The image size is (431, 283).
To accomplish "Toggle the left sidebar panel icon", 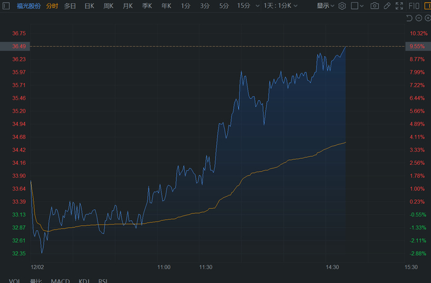I will [x=6, y=6].
